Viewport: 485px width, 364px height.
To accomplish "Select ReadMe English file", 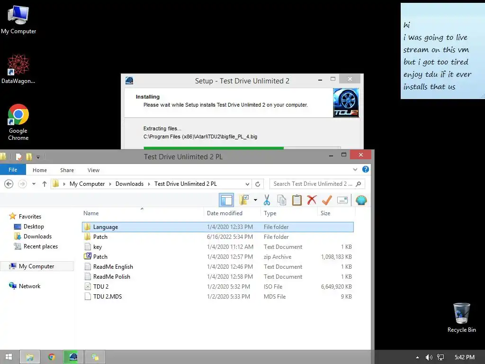I will pyautogui.click(x=218, y=266).
